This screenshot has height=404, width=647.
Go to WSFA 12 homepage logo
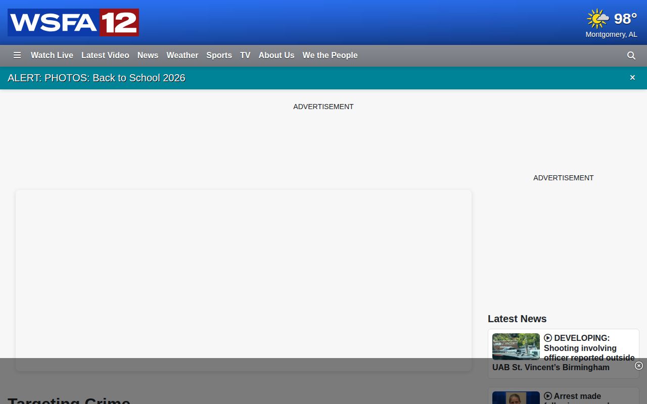73,22
